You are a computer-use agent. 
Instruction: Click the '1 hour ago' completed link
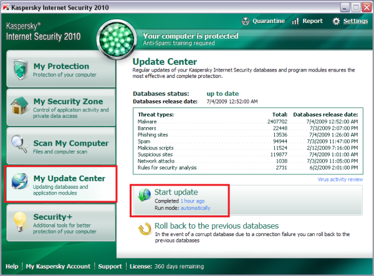pos(193,201)
